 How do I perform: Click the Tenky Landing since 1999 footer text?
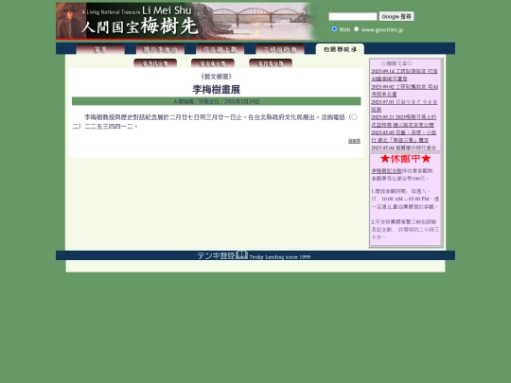[x=280, y=257]
